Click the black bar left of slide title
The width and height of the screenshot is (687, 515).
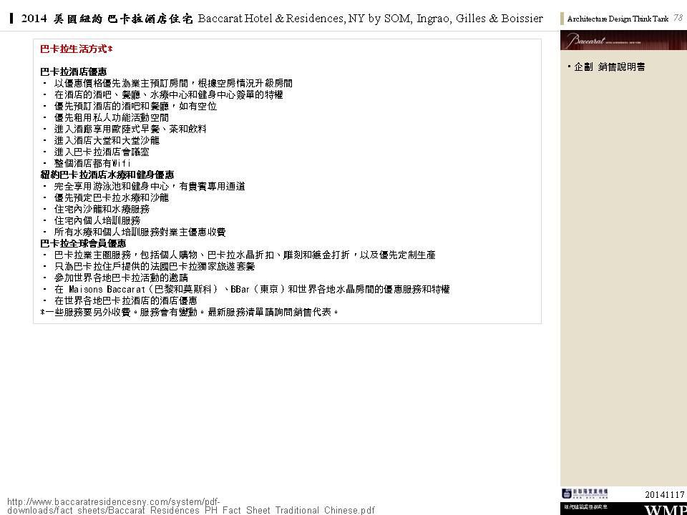tap(12, 18)
